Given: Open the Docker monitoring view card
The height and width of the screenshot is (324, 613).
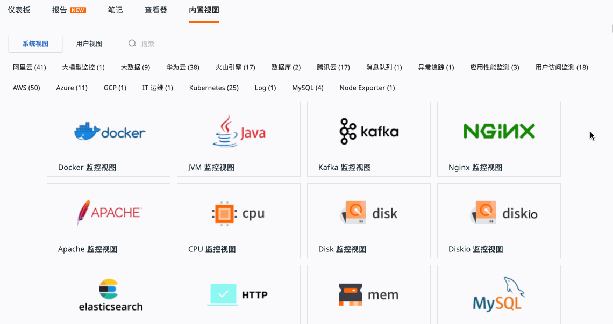Looking at the screenshot, I should [109, 139].
